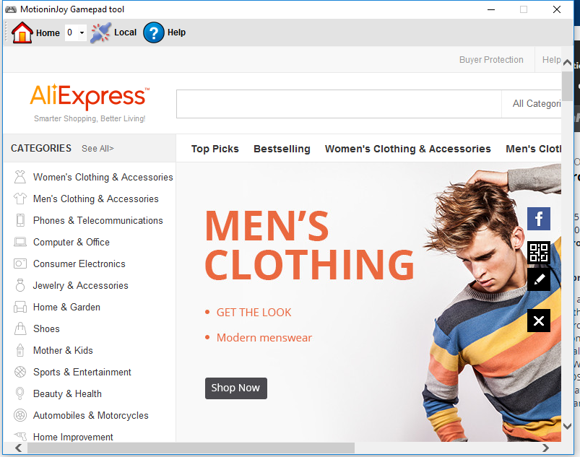This screenshot has height=457, width=580.
Task: Click the vertical scrollbar up arrow
Action: (567, 63)
